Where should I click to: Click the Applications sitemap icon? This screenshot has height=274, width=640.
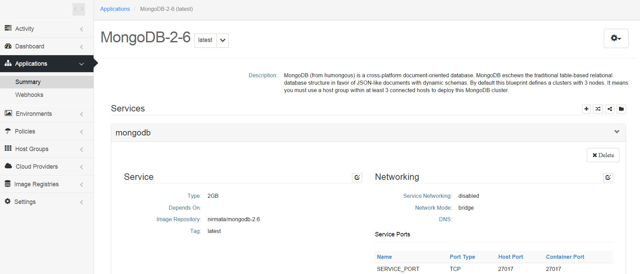[x=8, y=63]
